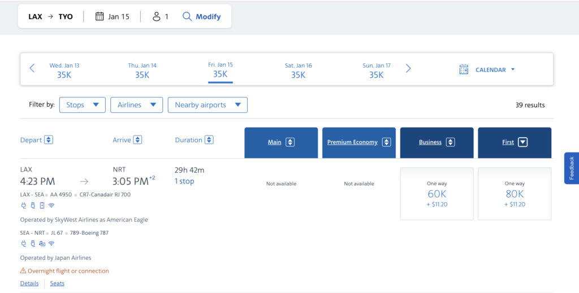Click Operated by SkyWest Airlines text
The height and width of the screenshot is (293, 579).
click(x=84, y=220)
